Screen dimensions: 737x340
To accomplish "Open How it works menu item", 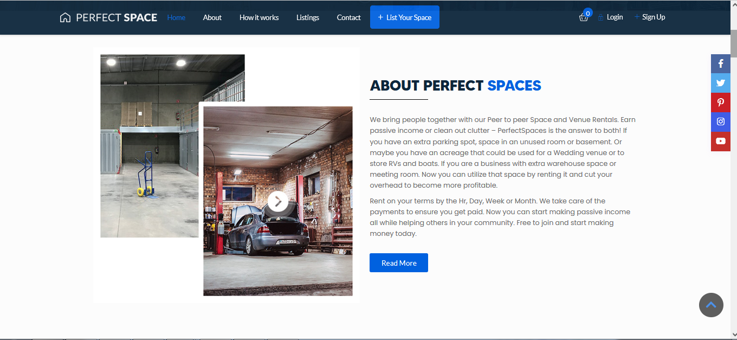I will 259,17.
